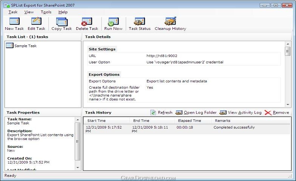Viewport: 296px width, 181px height.
Task: Click the red Remove X icon
Action: tap(268, 112)
